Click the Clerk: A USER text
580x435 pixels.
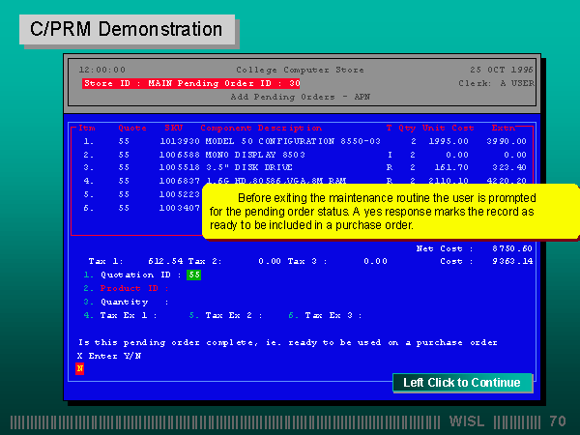pyautogui.click(x=496, y=84)
